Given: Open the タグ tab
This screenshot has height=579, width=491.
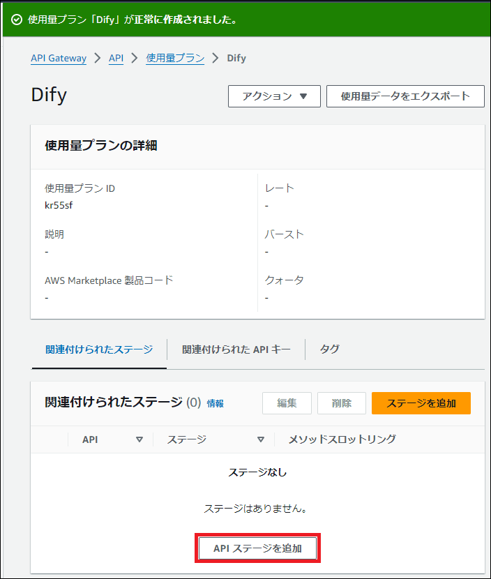Looking at the screenshot, I should point(329,349).
